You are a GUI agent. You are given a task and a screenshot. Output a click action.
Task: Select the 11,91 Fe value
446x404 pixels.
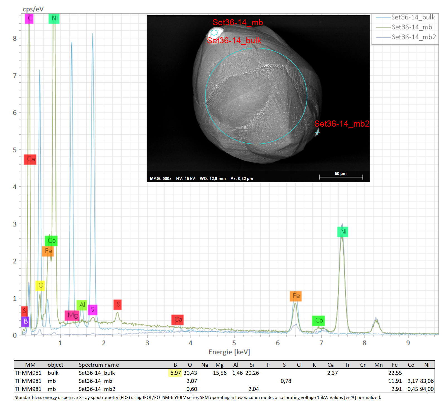click(x=395, y=381)
